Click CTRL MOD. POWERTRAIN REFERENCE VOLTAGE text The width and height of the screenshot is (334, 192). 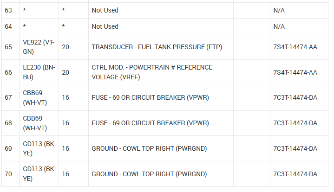[152, 72]
